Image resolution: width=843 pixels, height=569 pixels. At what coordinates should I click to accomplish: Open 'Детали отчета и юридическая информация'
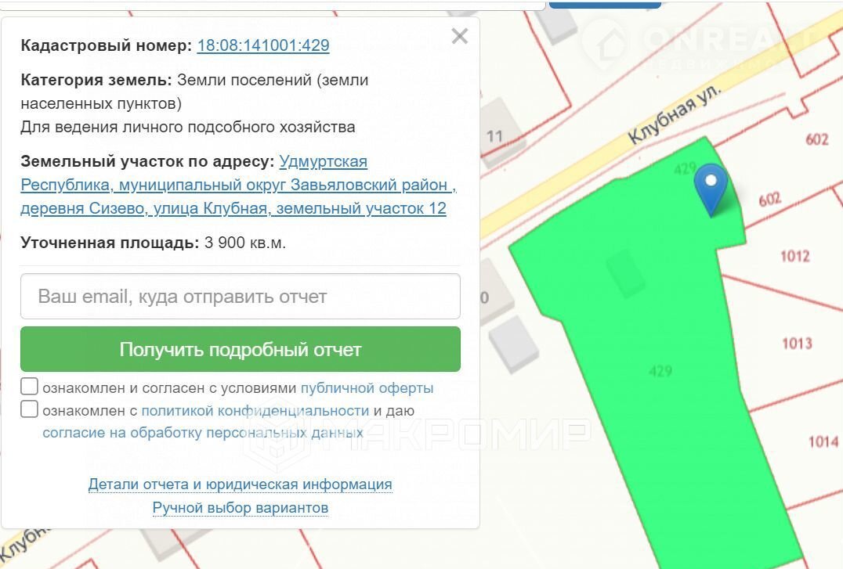click(240, 484)
